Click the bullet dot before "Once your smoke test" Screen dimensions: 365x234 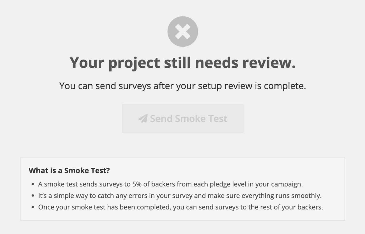pyautogui.click(x=33, y=207)
